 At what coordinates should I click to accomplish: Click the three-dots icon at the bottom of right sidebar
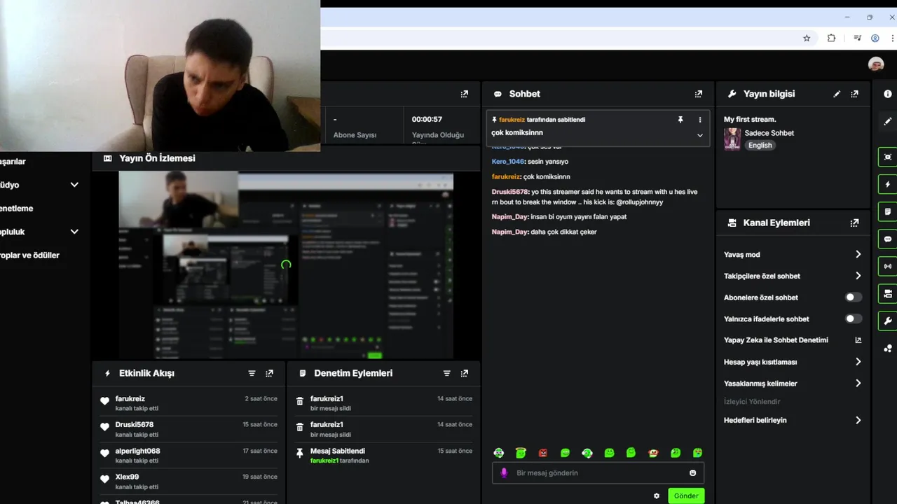point(888,348)
